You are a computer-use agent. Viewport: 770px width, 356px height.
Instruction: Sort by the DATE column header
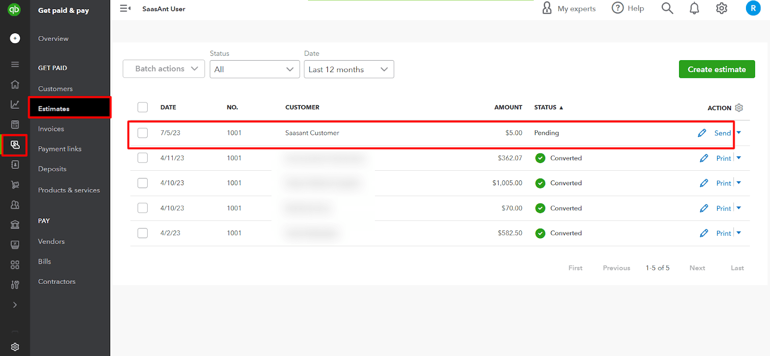click(168, 107)
